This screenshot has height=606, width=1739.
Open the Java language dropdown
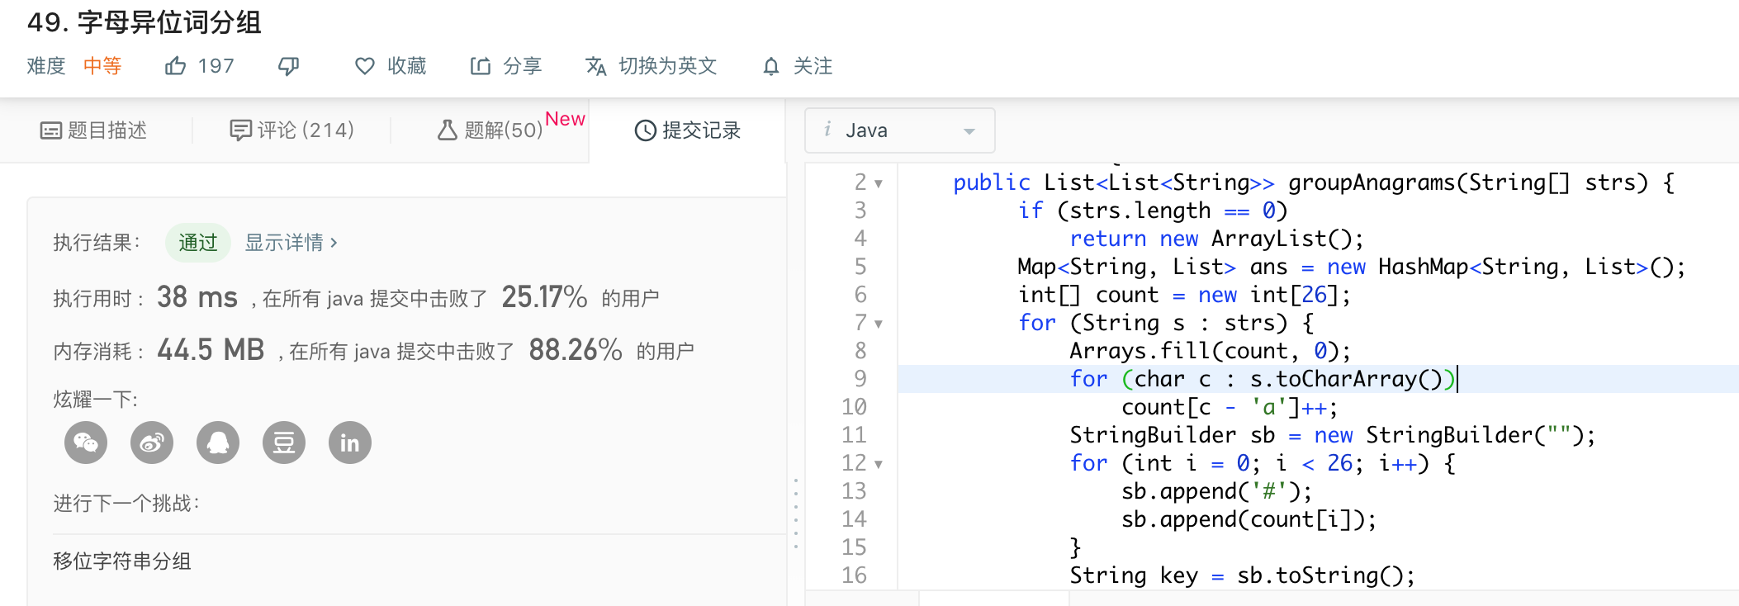click(x=900, y=130)
